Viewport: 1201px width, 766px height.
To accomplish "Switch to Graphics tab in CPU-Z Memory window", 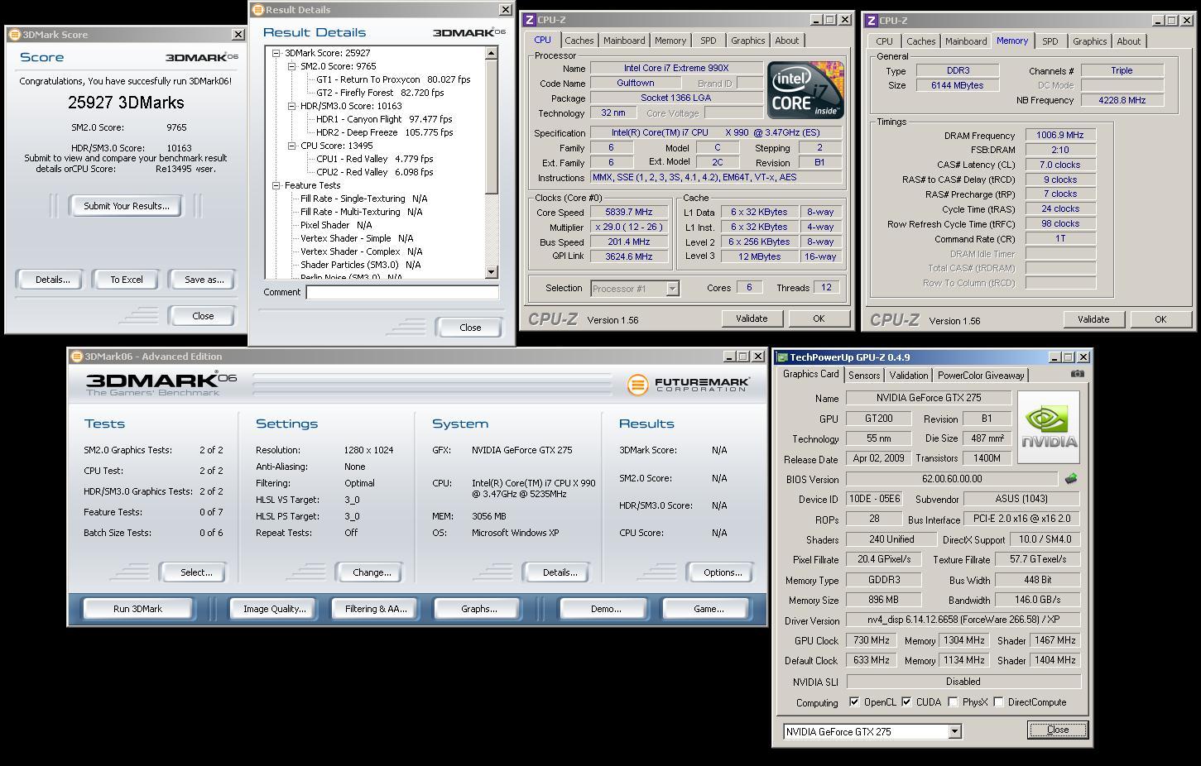I will [x=1089, y=41].
